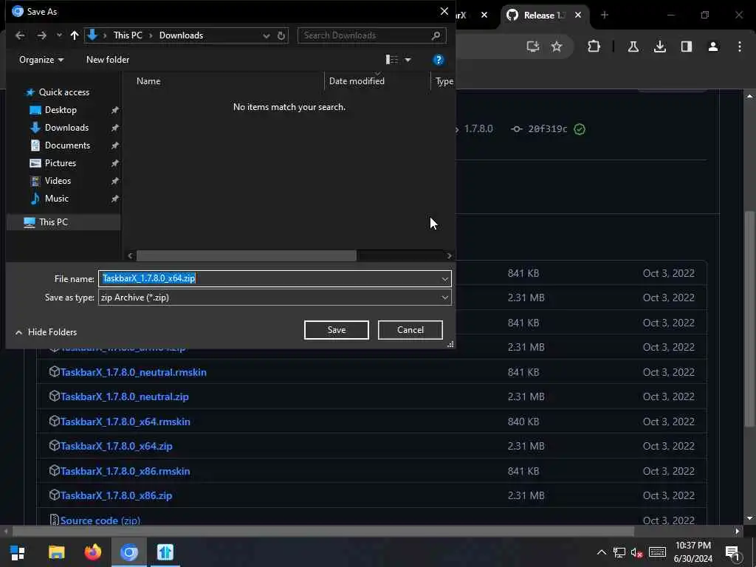The width and height of the screenshot is (756, 567).
Task: Open the Chrome three-dot menu
Action: point(740,47)
